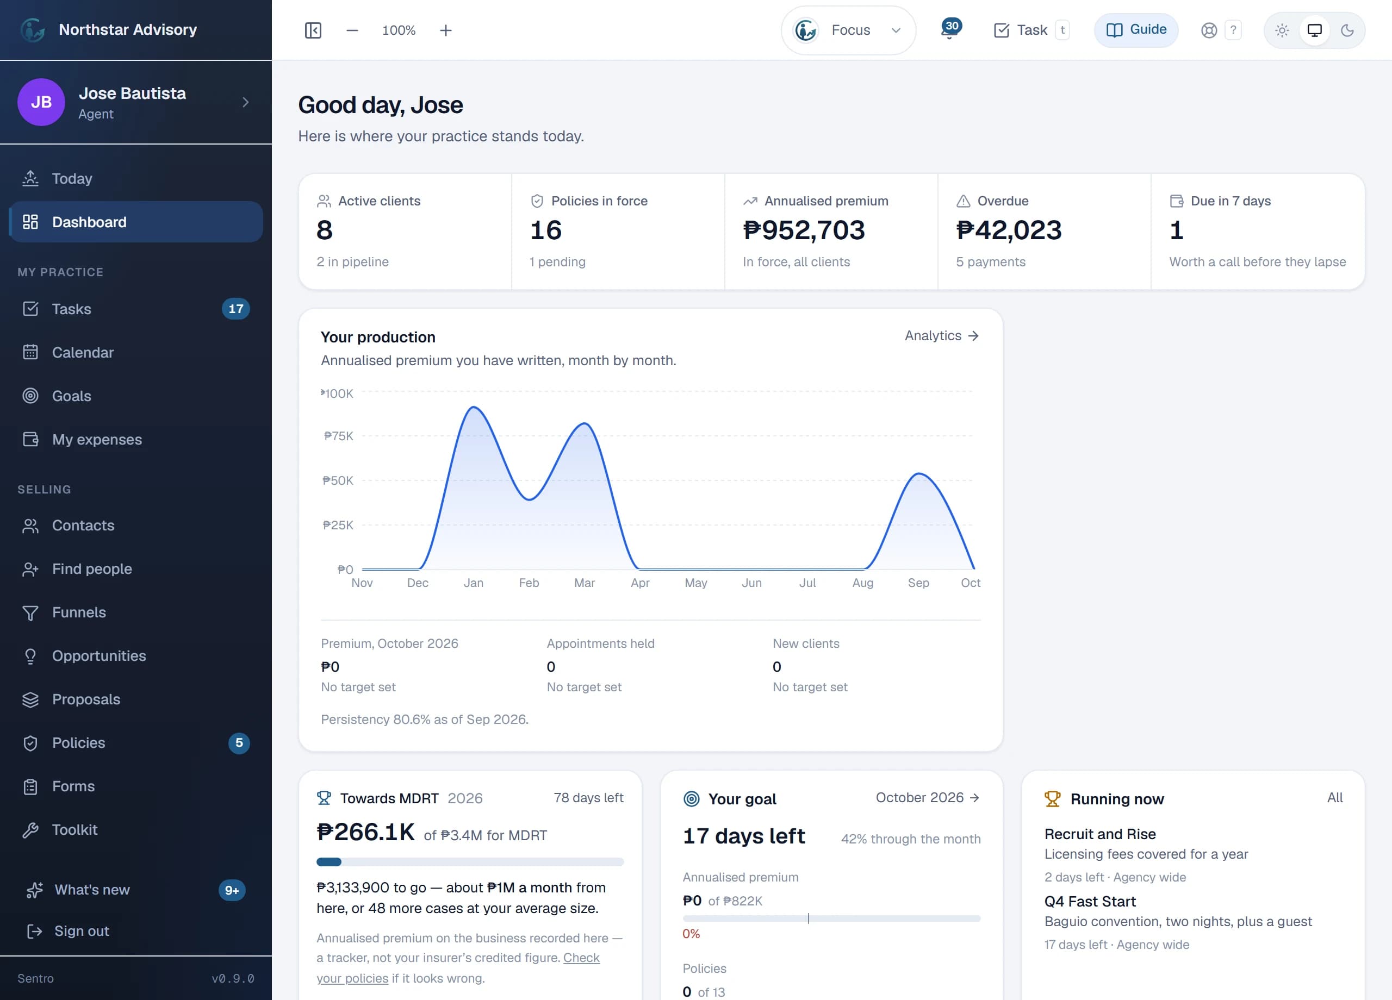Click the Guide button
This screenshot has height=1000, width=1392.
[1135, 30]
